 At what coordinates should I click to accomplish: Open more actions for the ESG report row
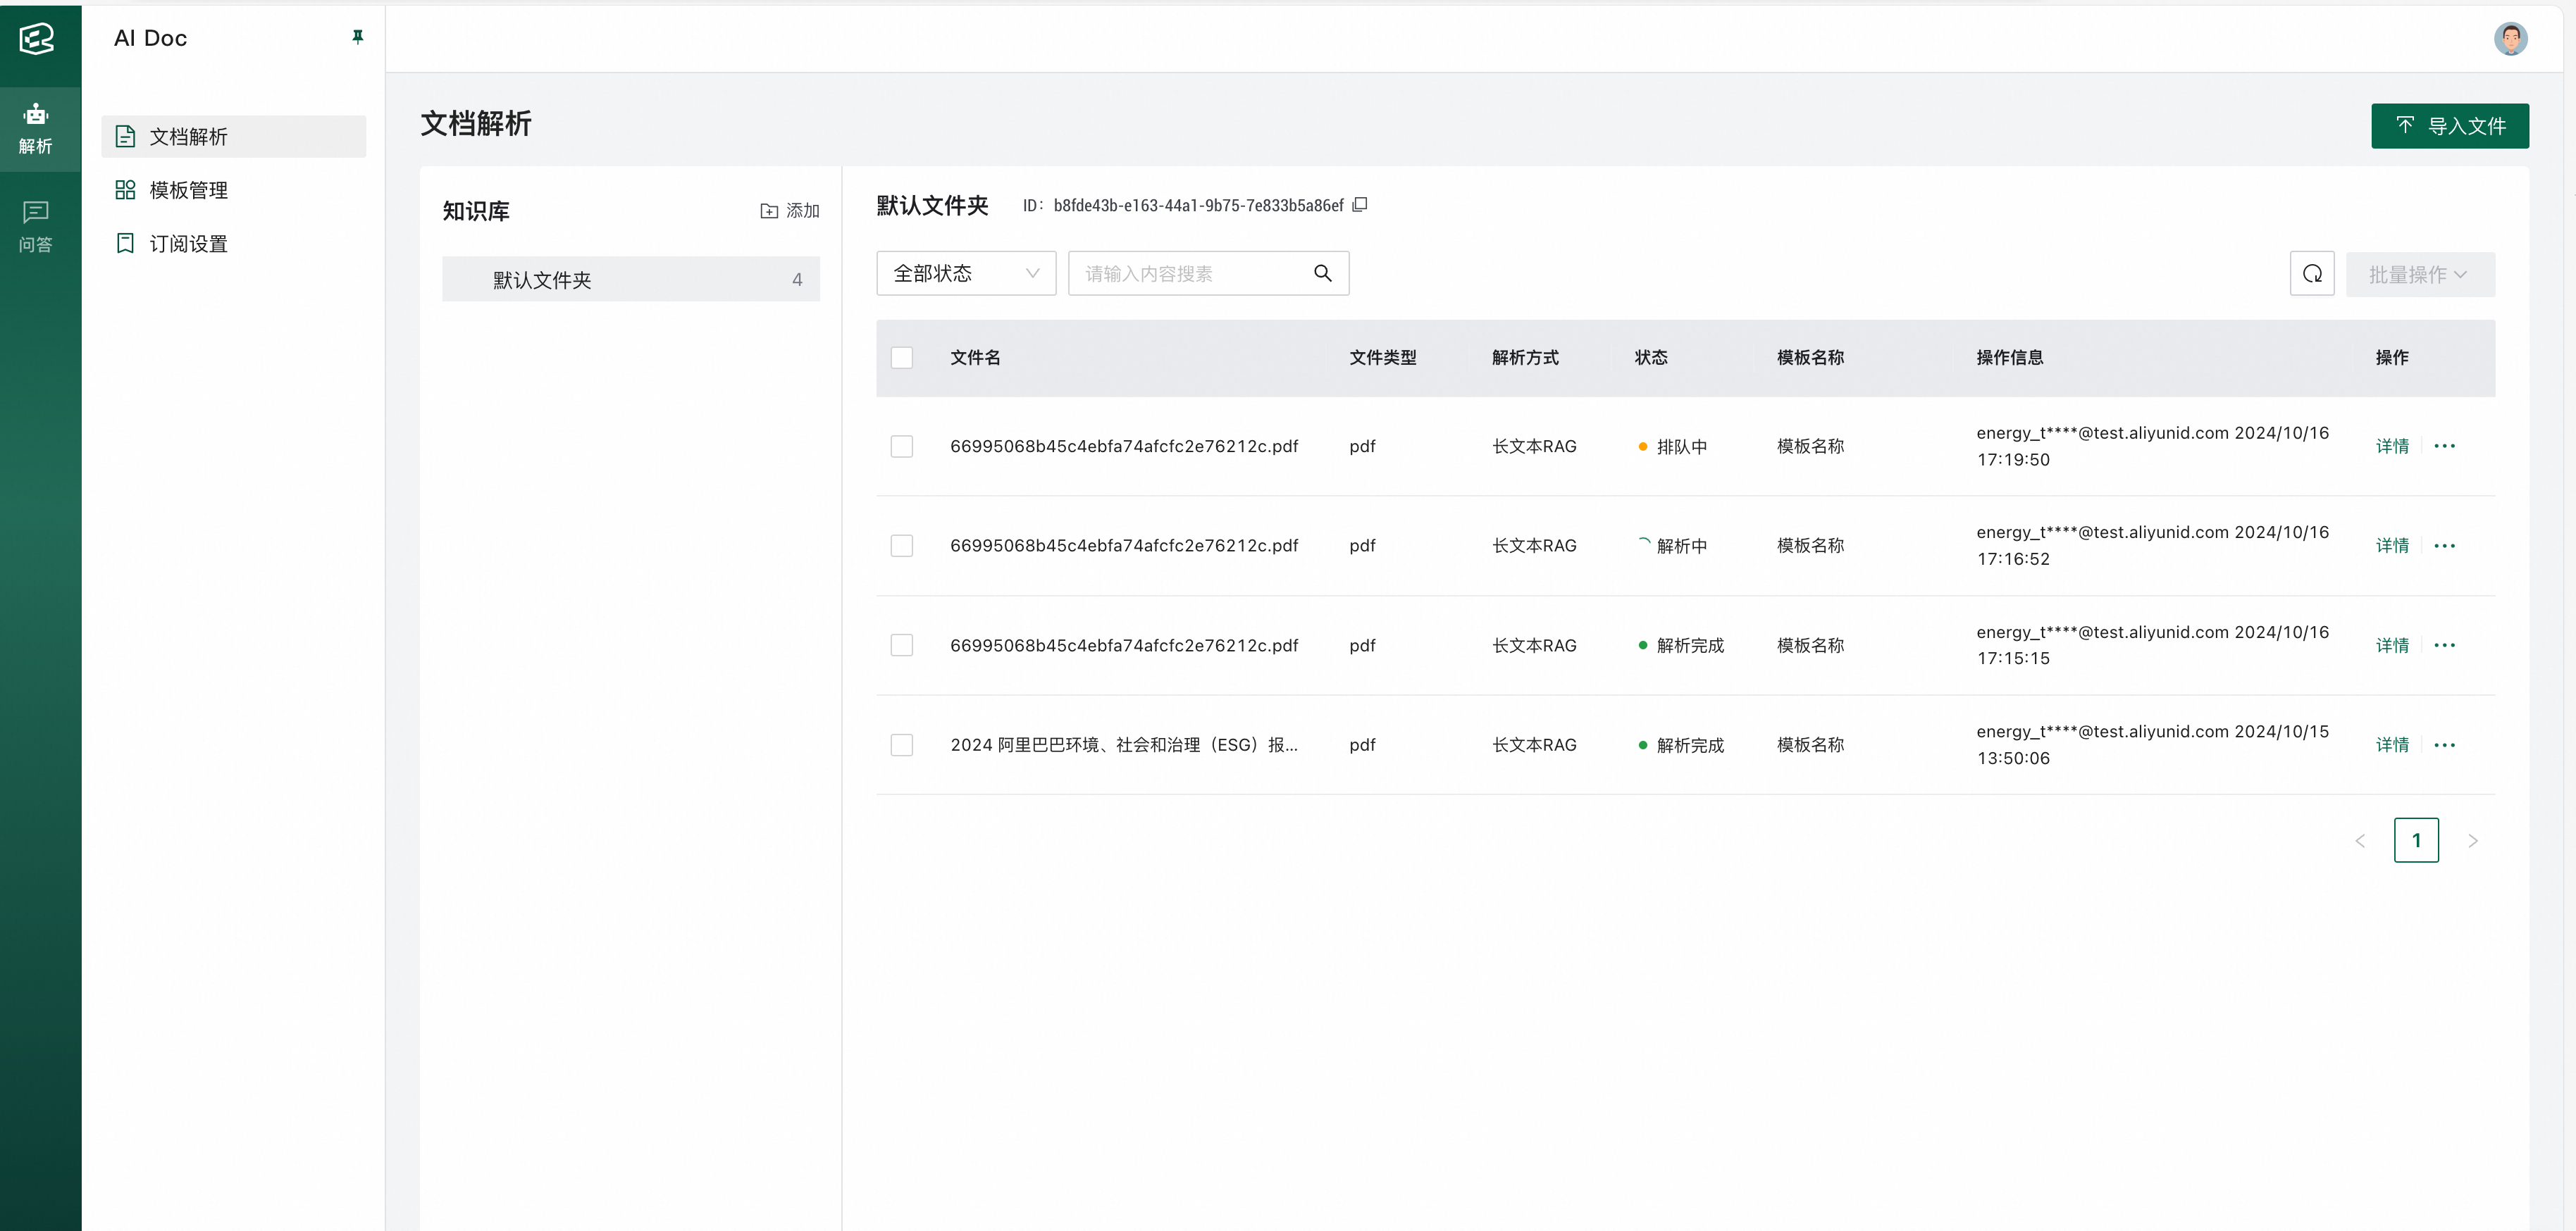[x=2445, y=745]
